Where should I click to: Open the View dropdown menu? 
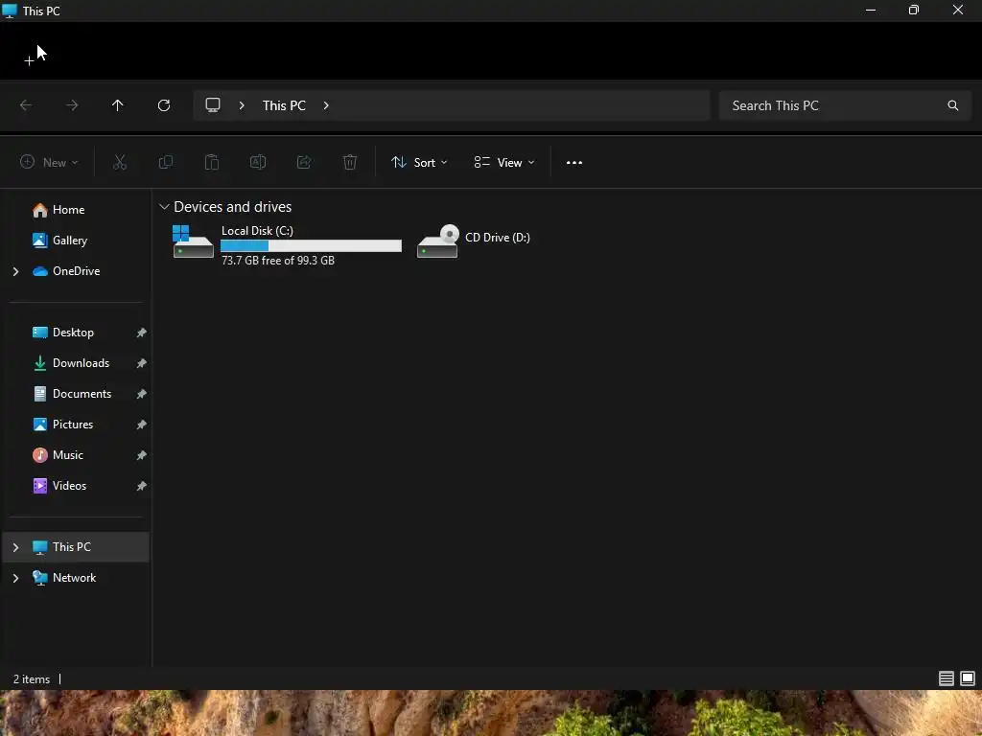point(504,163)
